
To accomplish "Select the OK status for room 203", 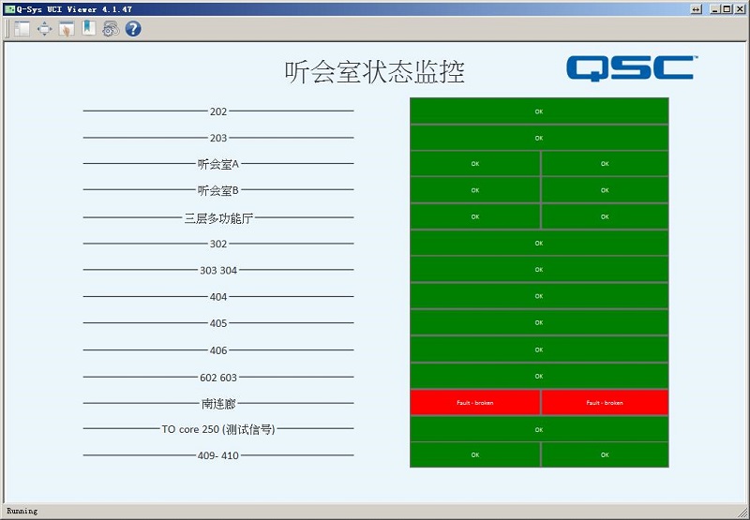I will pyautogui.click(x=539, y=138).
